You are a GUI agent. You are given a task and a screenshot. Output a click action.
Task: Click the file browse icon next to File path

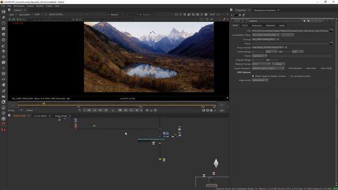tap(331, 31)
